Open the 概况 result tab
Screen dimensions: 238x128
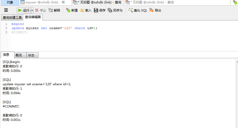pos(19,55)
